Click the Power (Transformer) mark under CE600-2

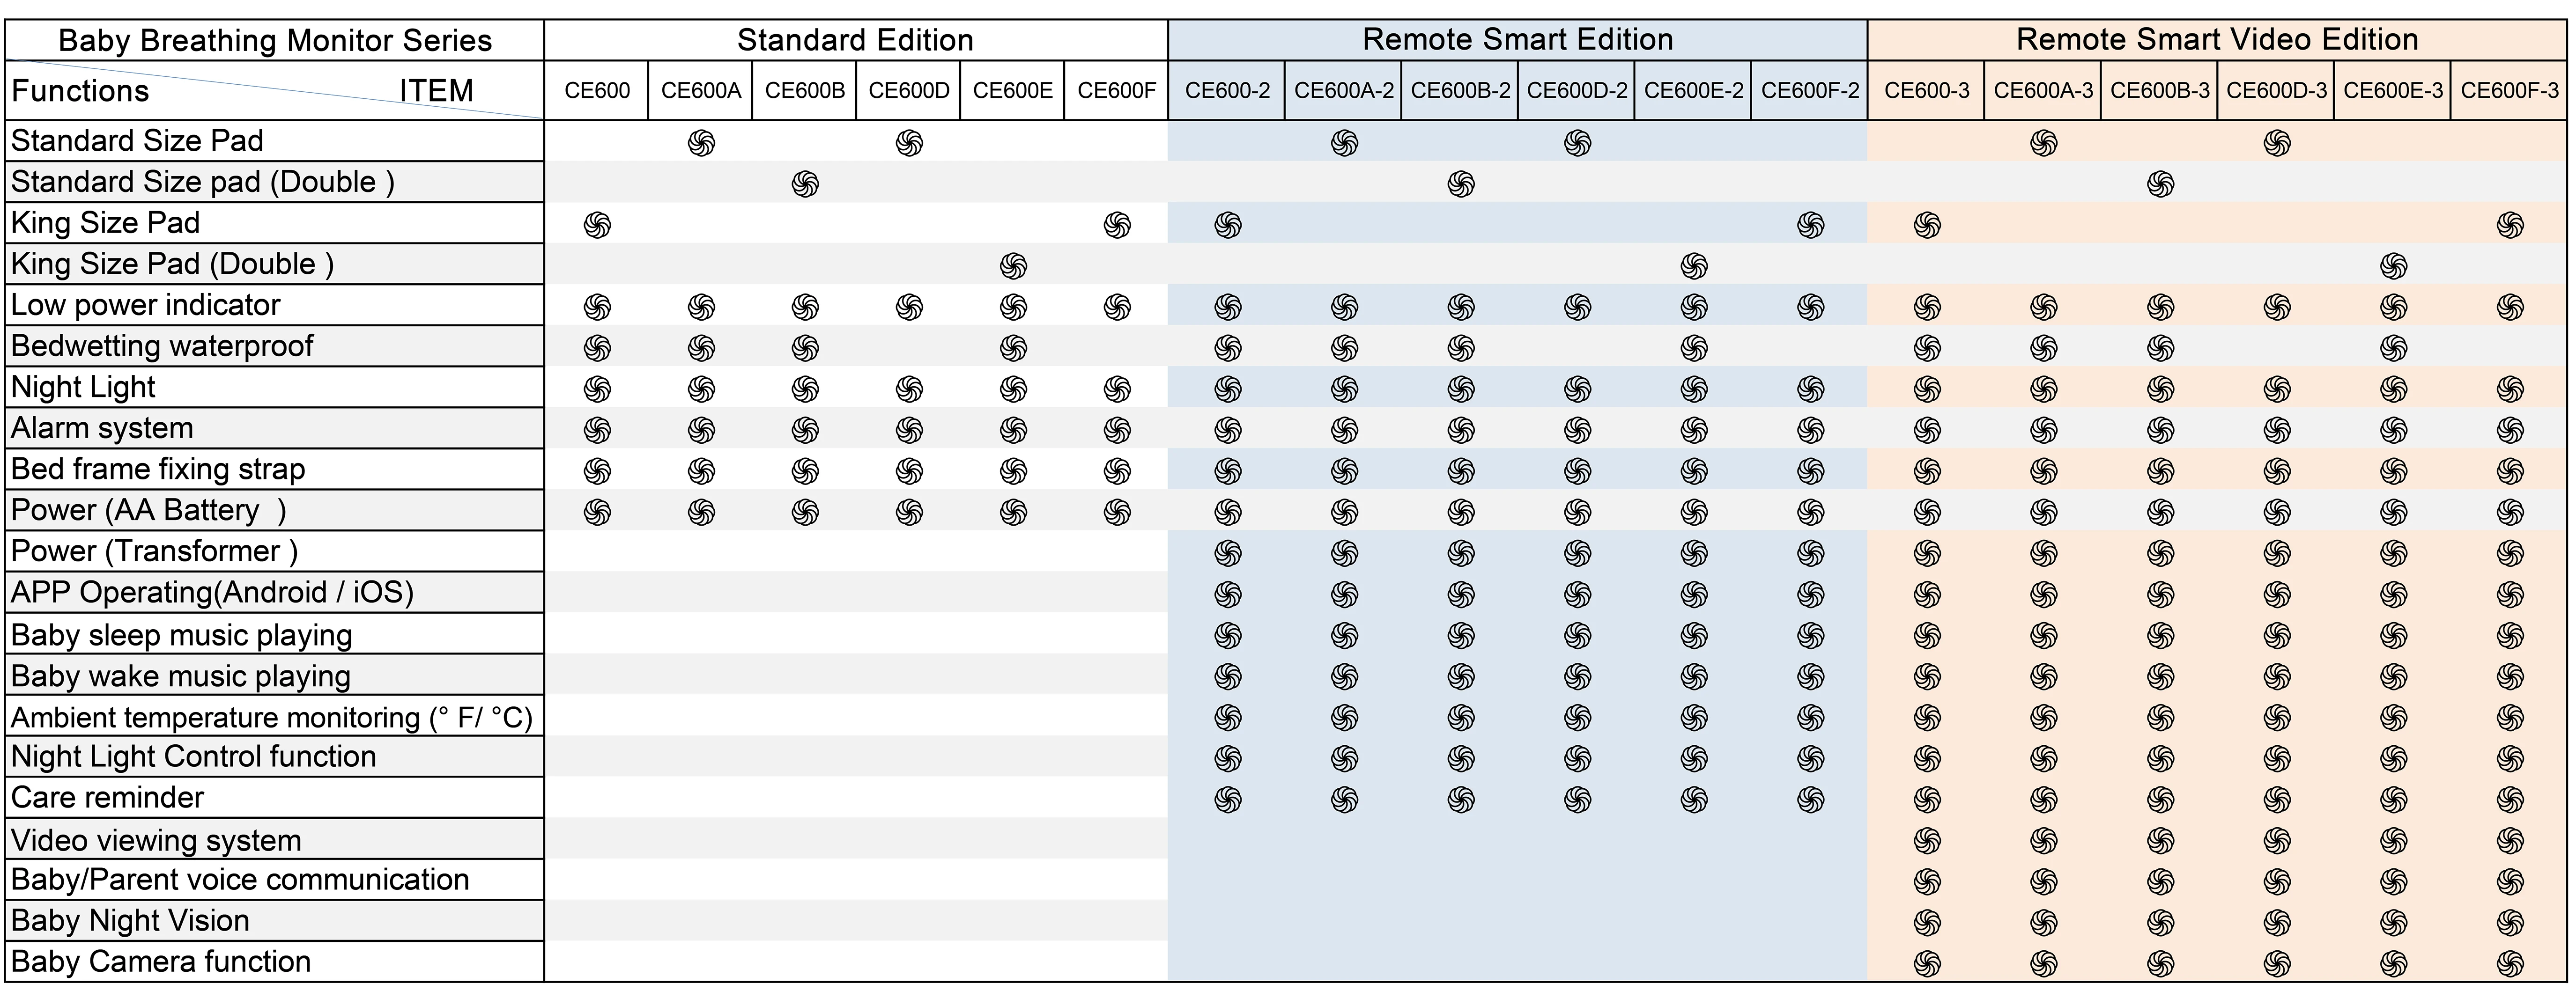click(1227, 553)
